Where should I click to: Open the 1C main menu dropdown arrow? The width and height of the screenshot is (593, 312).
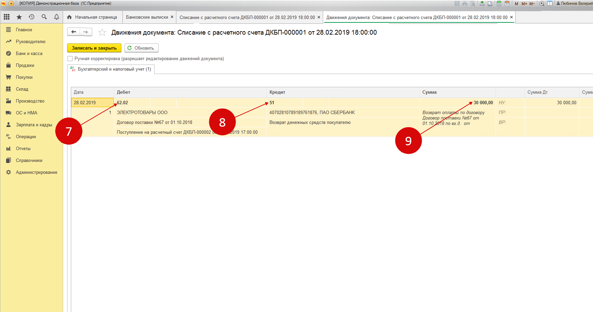[x=11, y=3]
